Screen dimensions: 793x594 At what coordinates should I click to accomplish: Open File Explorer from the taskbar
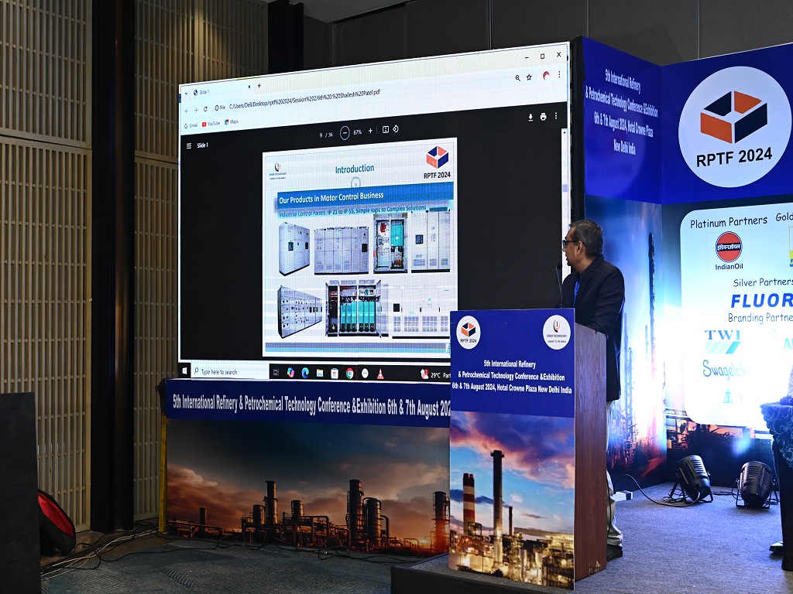[320, 374]
